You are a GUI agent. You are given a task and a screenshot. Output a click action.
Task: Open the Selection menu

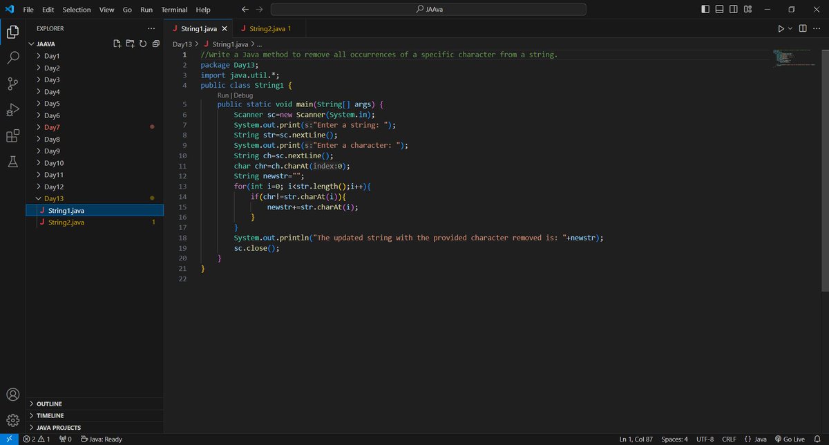(x=77, y=10)
